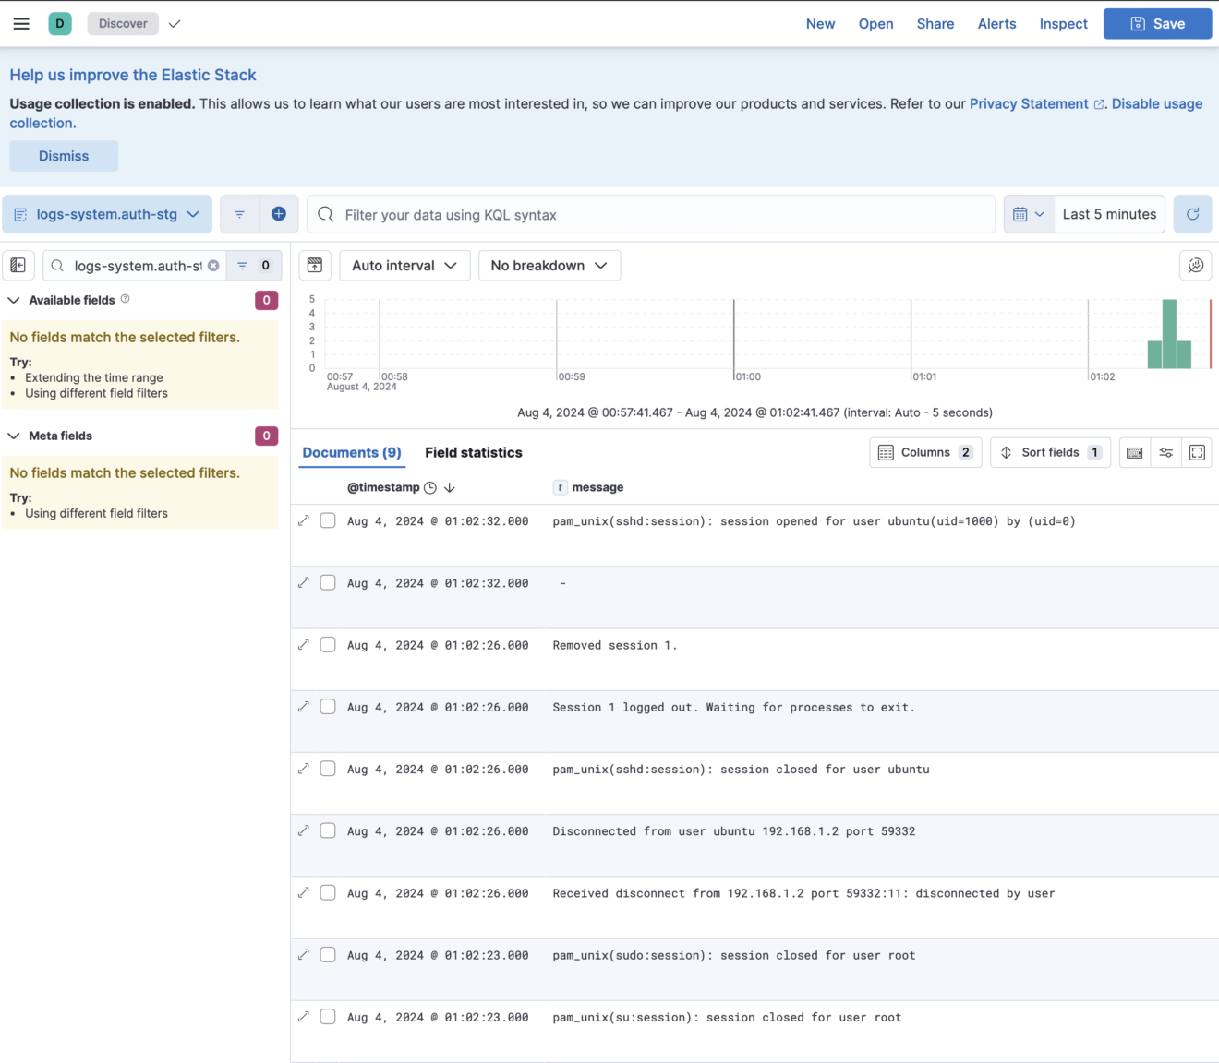Dismiss the usage collection banner
The image size is (1219, 1063).
point(63,155)
